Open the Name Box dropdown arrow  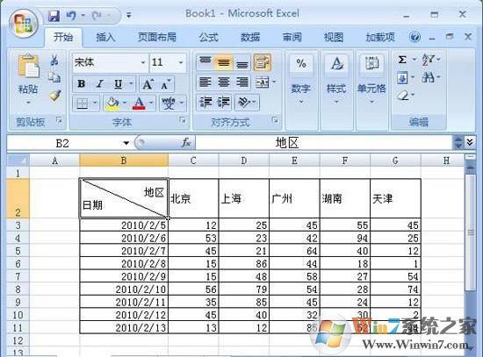click(126, 143)
